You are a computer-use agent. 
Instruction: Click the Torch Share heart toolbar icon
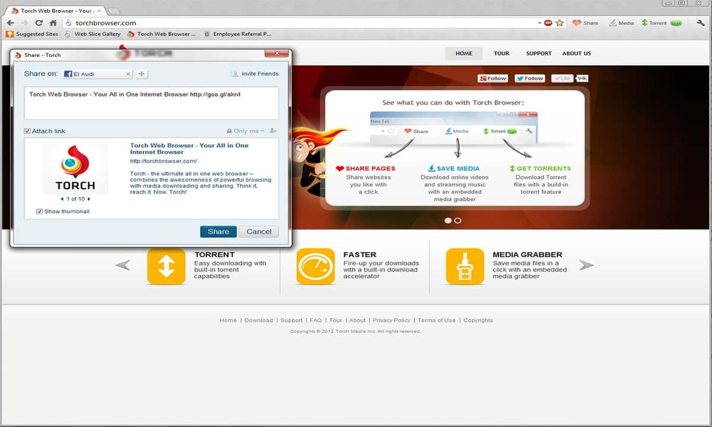pyautogui.click(x=585, y=23)
